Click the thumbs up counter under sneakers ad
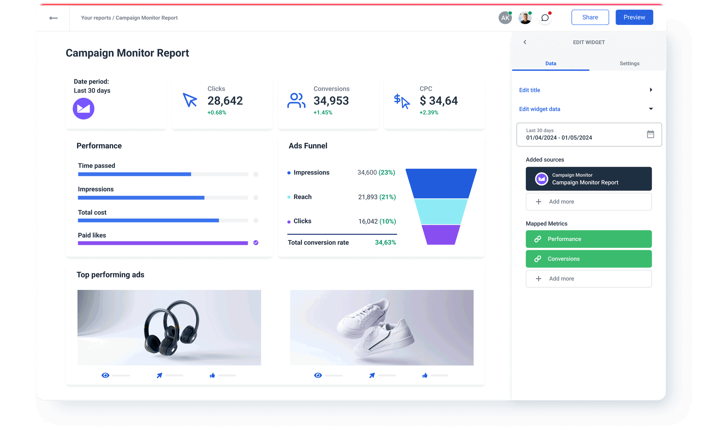 (x=424, y=375)
